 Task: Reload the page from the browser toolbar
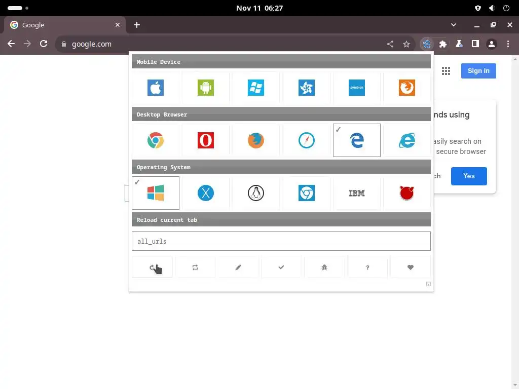coord(44,44)
